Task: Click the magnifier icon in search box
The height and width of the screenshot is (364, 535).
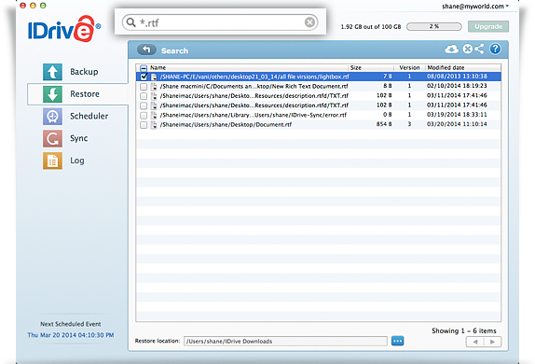Action: point(130,22)
